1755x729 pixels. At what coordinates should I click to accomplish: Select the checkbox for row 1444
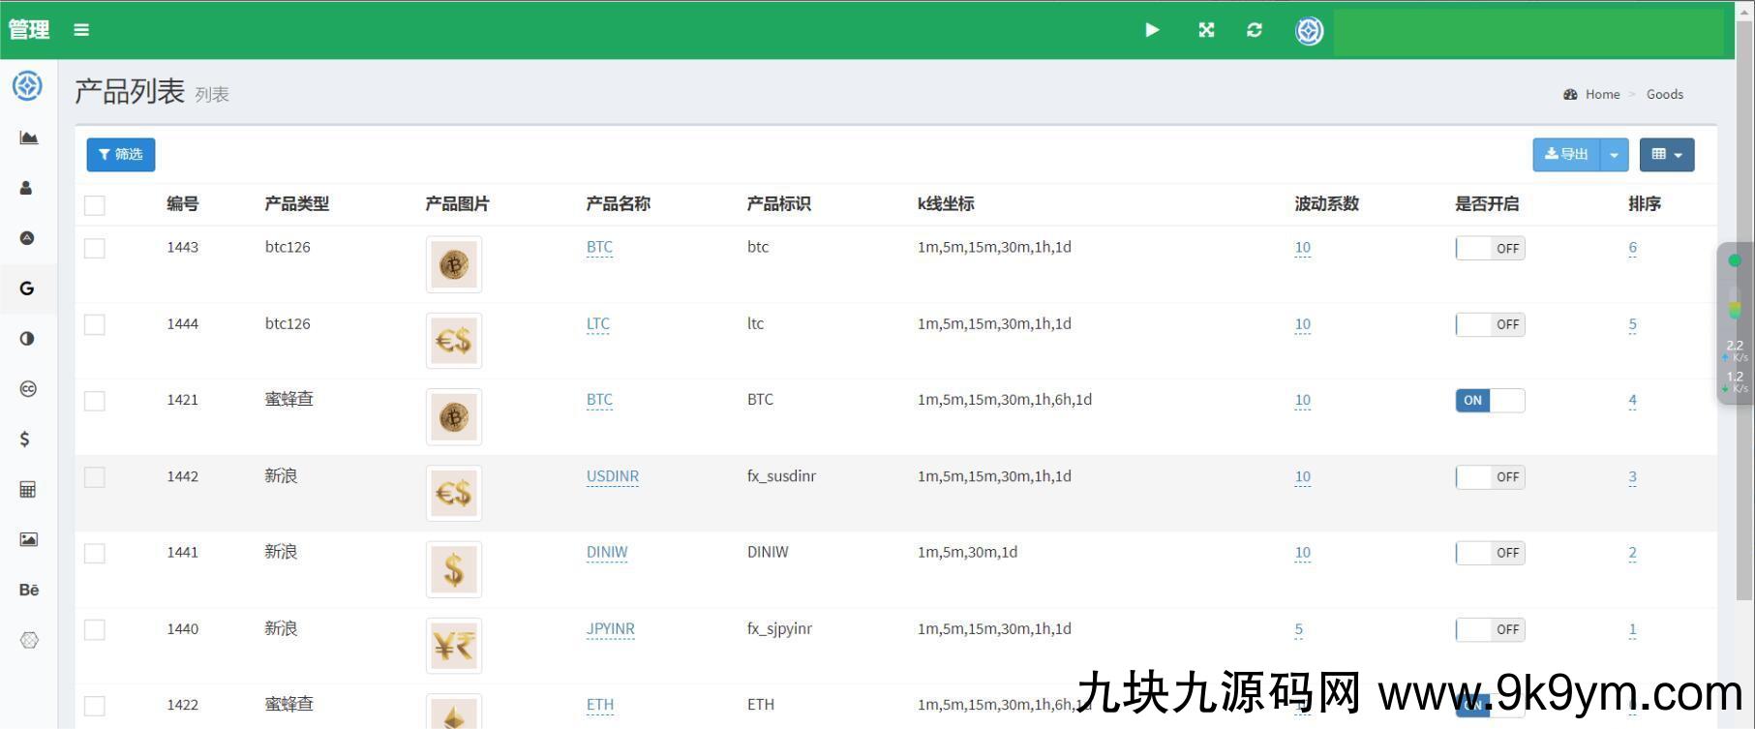pos(95,324)
